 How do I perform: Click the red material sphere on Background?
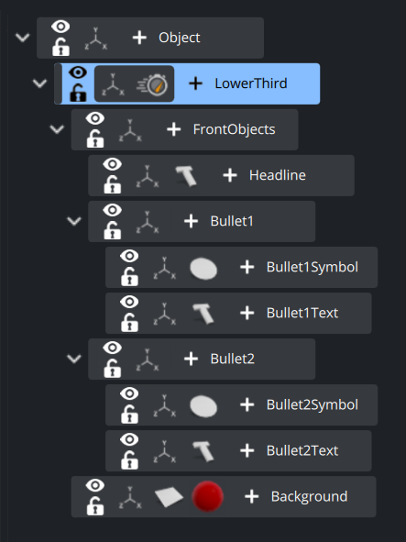(207, 496)
